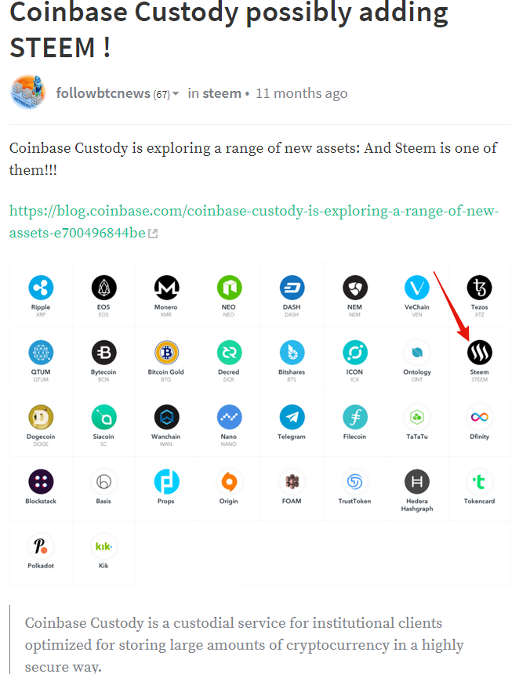This screenshot has height=674, width=530.
Task: Click the Tezos coin icon
Action: coord(479,288)
